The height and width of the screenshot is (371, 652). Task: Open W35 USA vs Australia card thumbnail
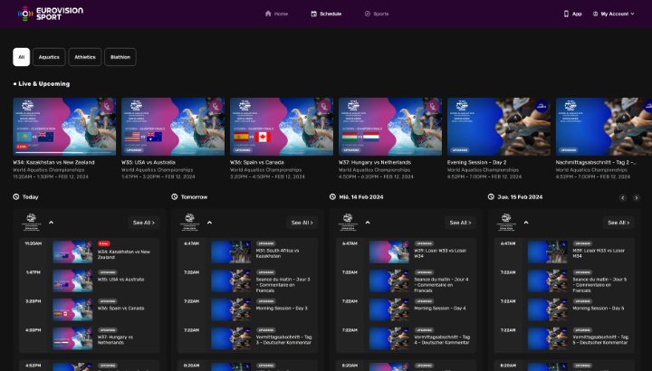click(x=173, y=127)
